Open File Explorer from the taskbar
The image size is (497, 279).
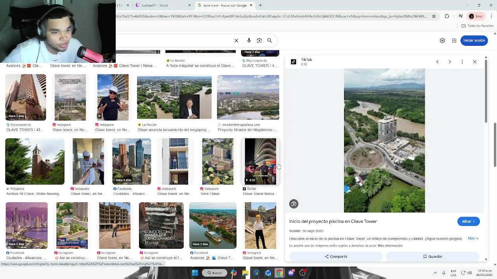(245, 273)
